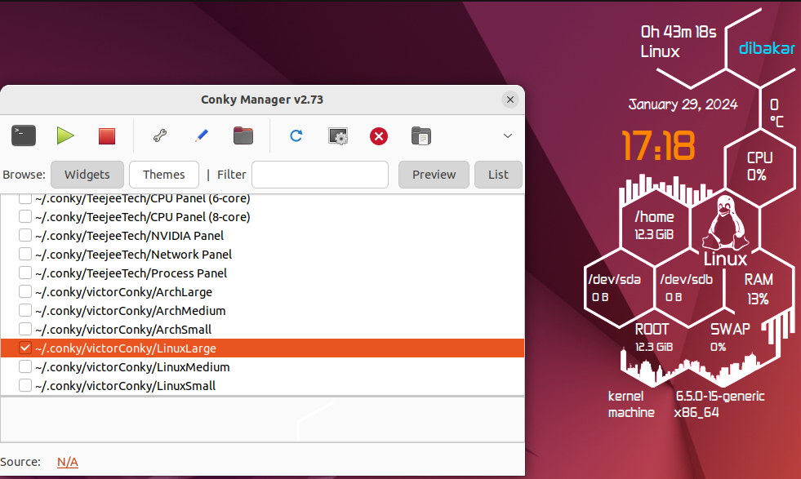Click the 17:18 clock on Conky widget
801x479 pixels.
tap(658, 146)
